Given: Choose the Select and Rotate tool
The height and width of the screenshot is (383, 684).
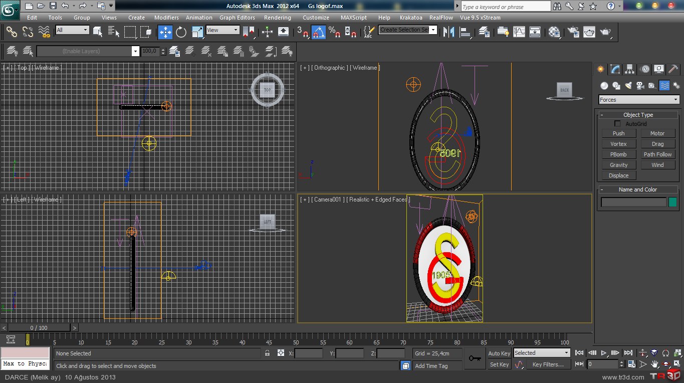Looking at the screenshot, I should [181, 32].
